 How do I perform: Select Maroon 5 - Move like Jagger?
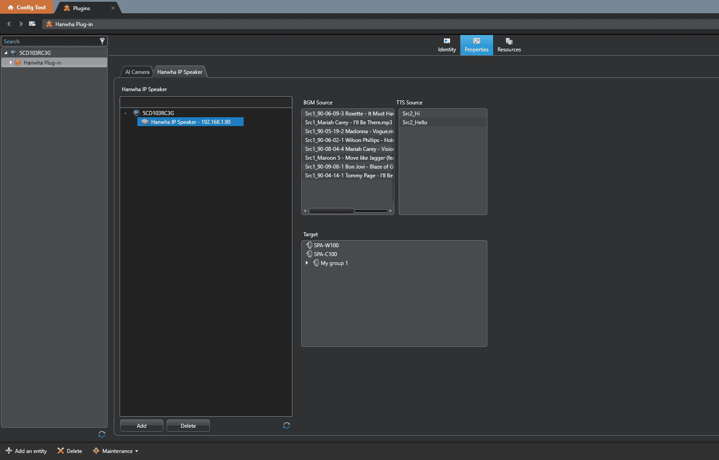click(348, 158)
